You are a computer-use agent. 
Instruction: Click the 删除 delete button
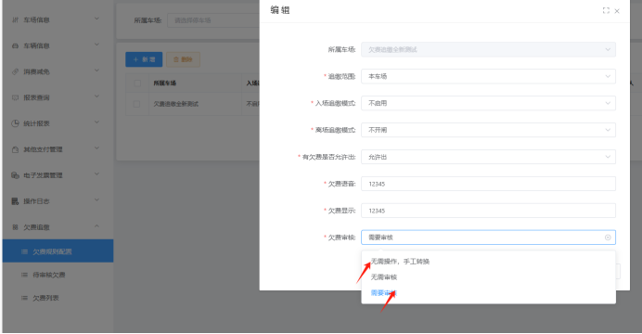(183, 59)
